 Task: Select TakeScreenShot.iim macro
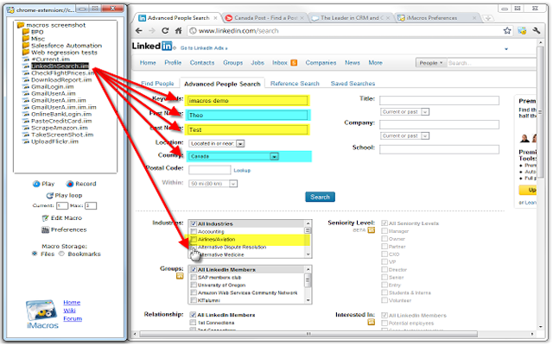(62, 135)
